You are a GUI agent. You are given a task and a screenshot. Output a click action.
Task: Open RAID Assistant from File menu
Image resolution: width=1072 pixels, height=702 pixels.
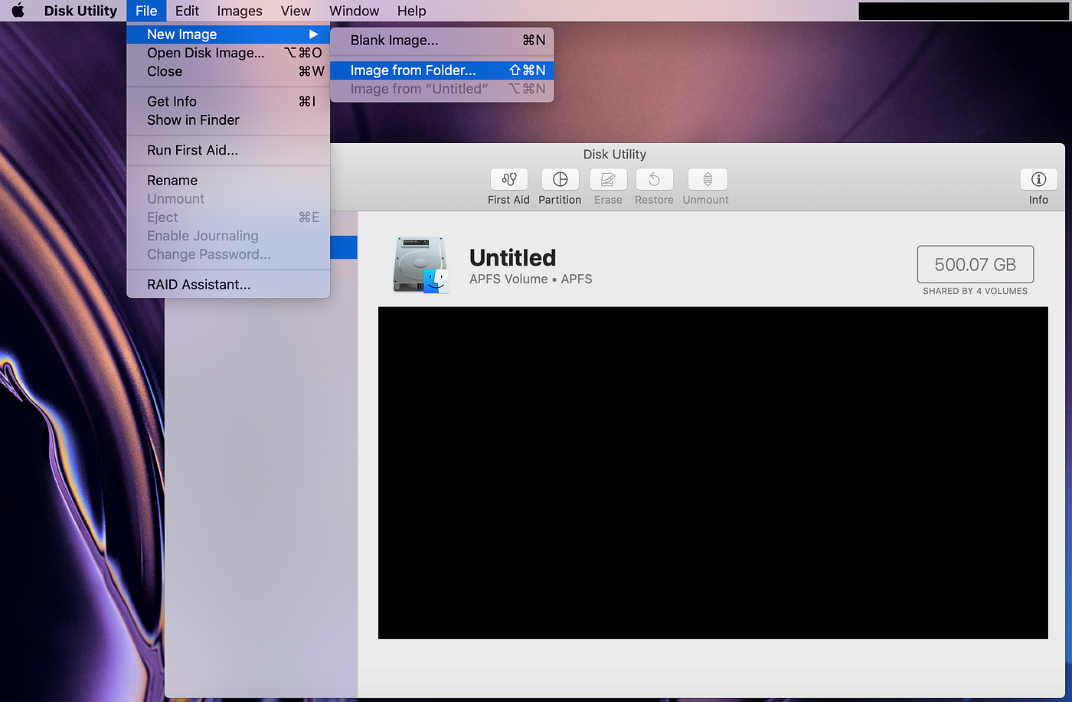point(228,284)
